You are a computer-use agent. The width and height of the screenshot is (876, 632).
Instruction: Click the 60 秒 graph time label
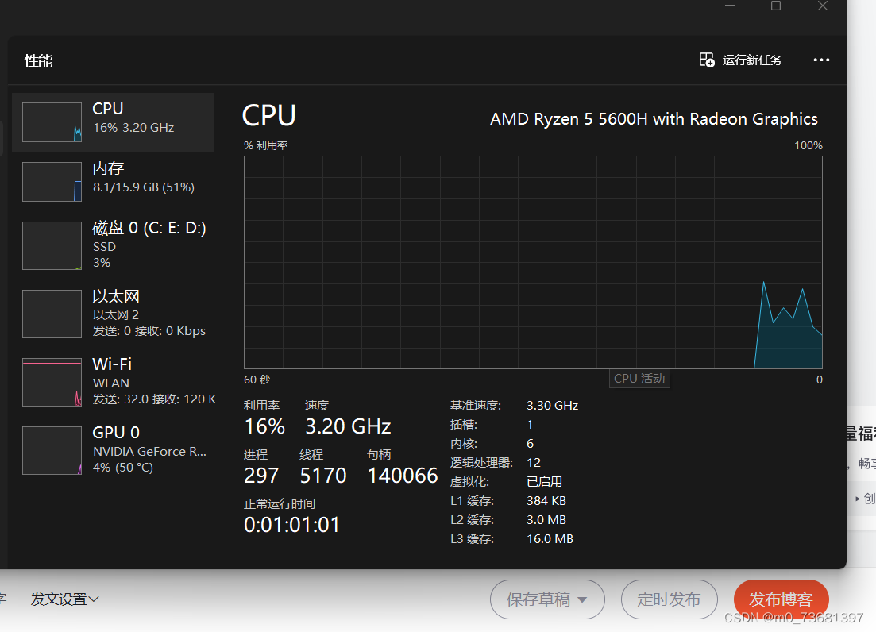coord(257,380)
